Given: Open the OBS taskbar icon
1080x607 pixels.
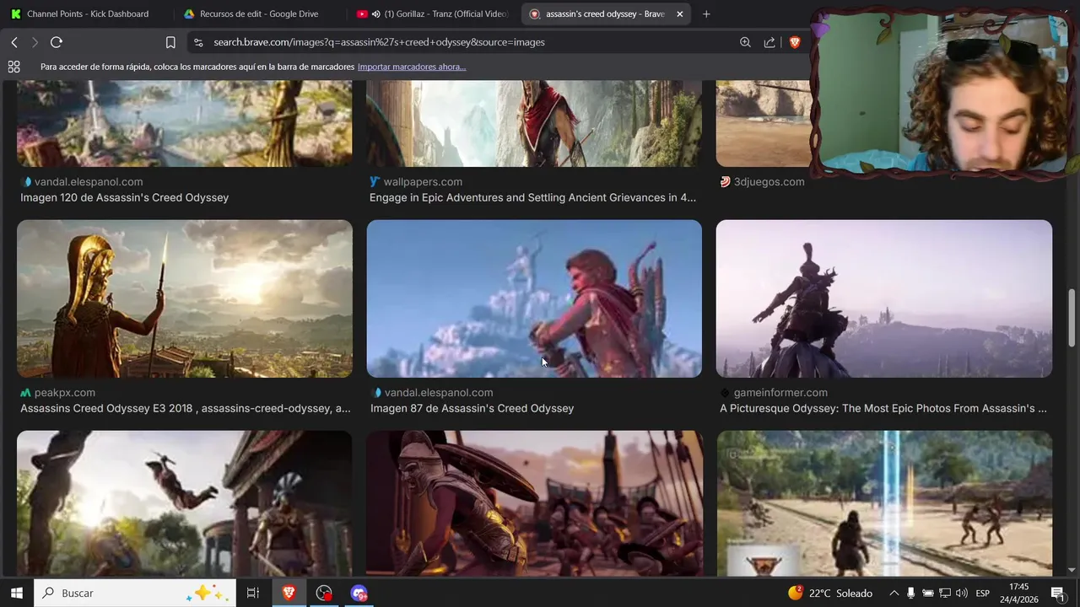Looking at the screenshot, I should click(324, 593).
